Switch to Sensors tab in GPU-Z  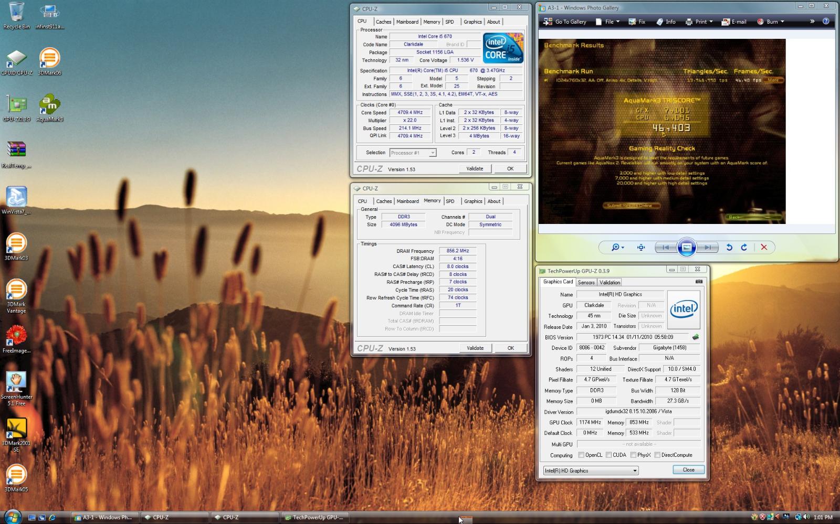click(x=586, y=282)
